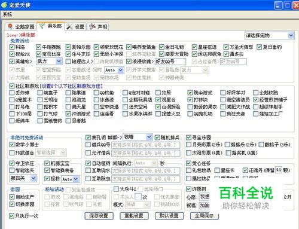The width and height of the screenshot is (299, 229).
Task: Enable the 忍者跳 checkbox
Action: 68,121
